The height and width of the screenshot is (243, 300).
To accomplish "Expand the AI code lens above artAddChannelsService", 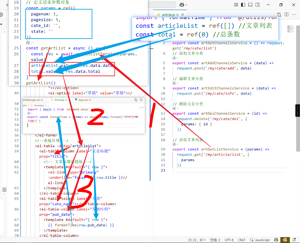I will tap(175, 58).
